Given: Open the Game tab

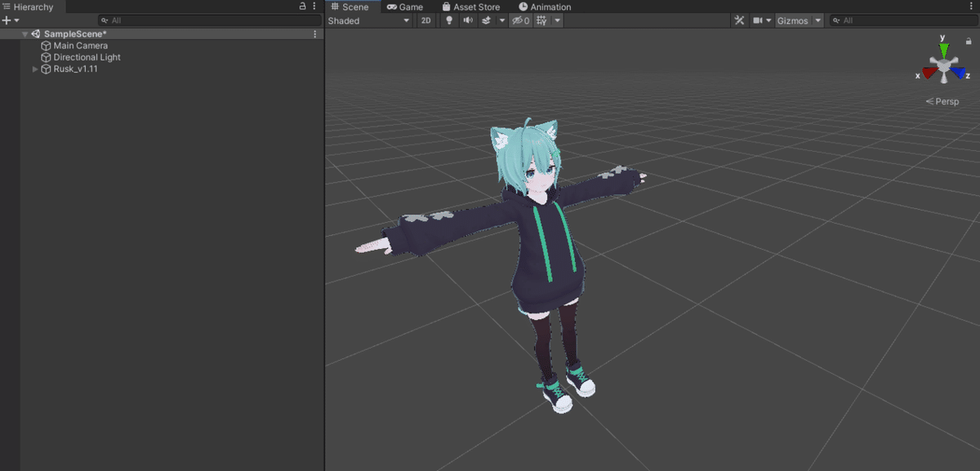Looking at the screenshot, I should (405, 7).
